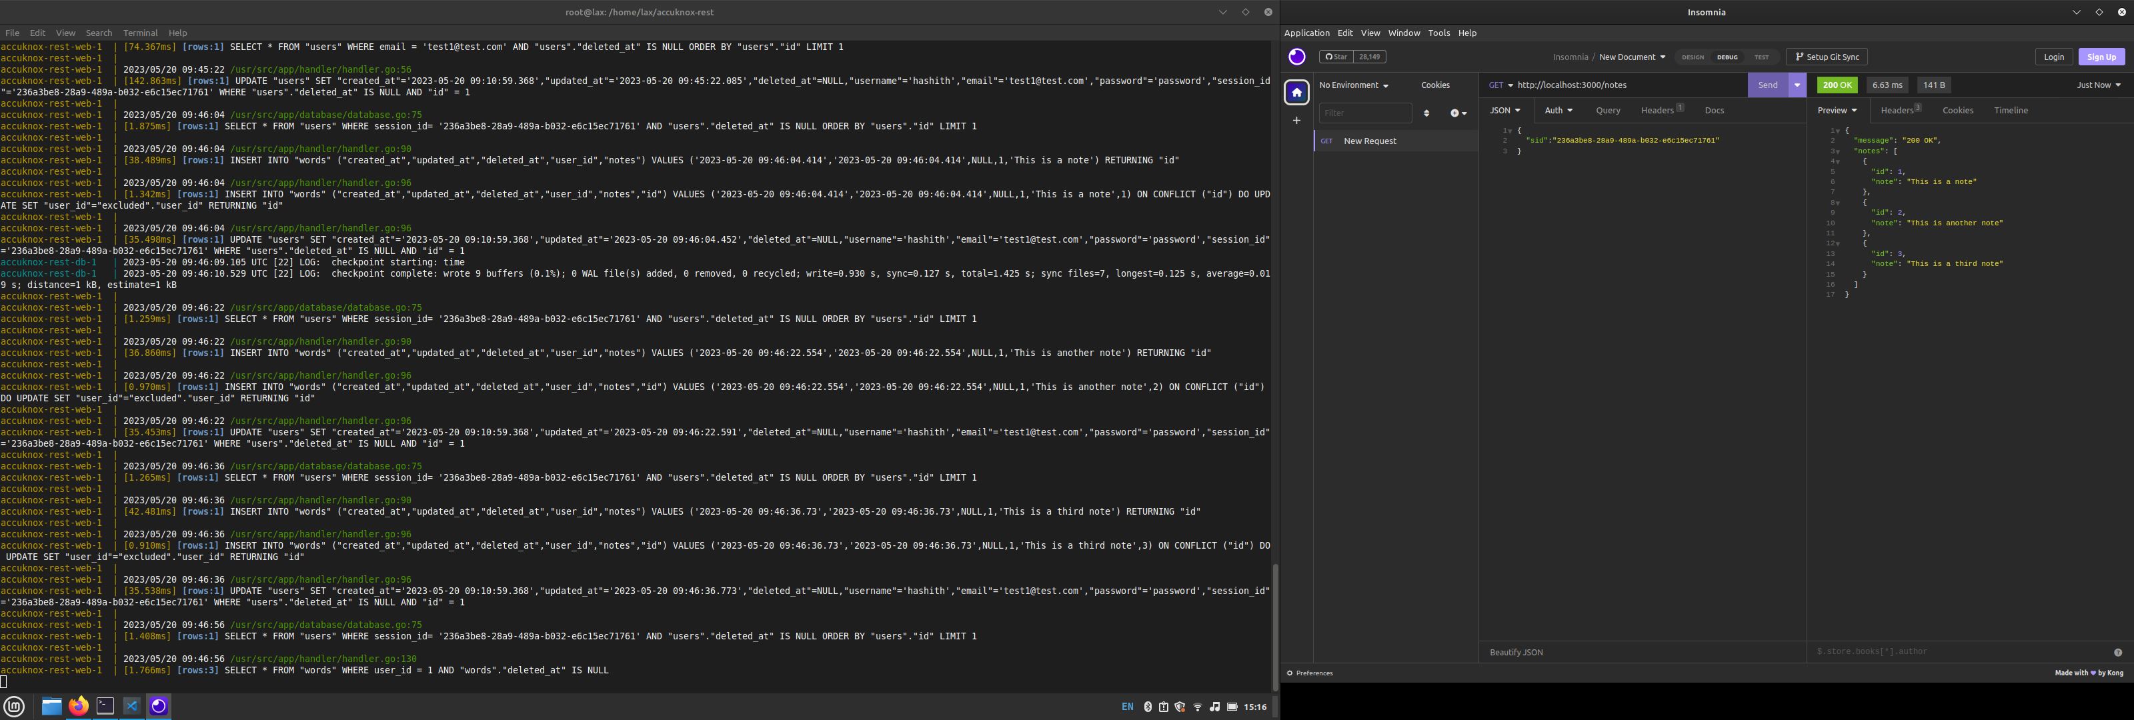
Task: Open Firefox from the taskbar
Action: point(79,706)
